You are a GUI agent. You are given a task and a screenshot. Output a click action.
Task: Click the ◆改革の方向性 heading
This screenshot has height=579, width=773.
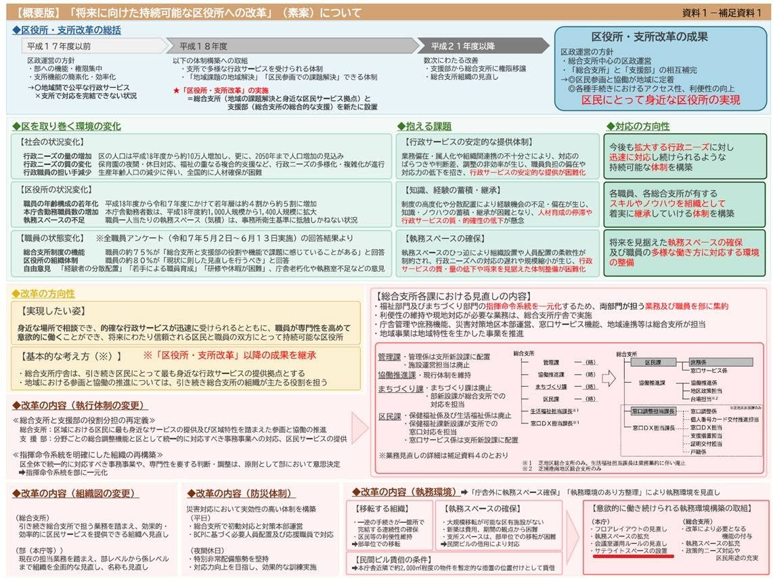43,294
